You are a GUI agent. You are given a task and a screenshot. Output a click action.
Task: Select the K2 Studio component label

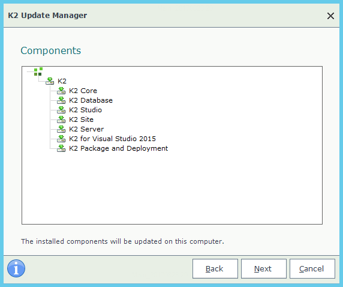point(85,110)
